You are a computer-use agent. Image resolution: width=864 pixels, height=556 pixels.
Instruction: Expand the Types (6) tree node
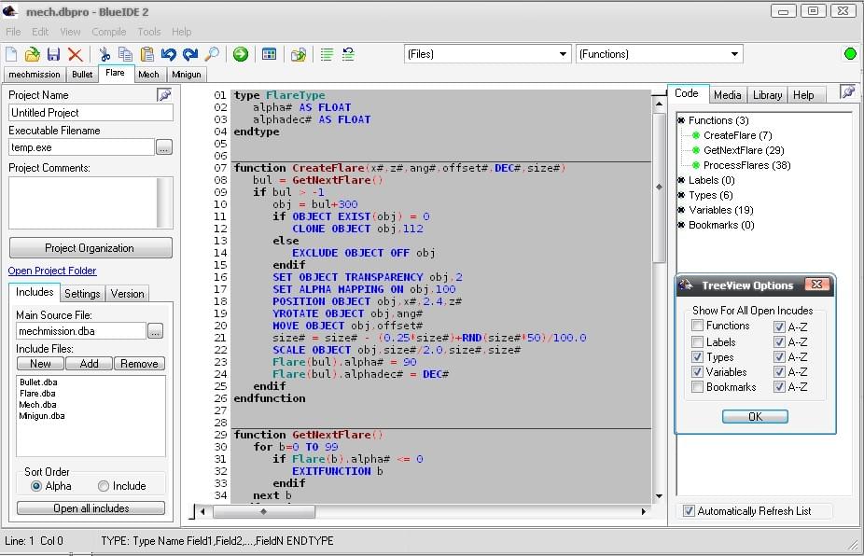[681, 195]
